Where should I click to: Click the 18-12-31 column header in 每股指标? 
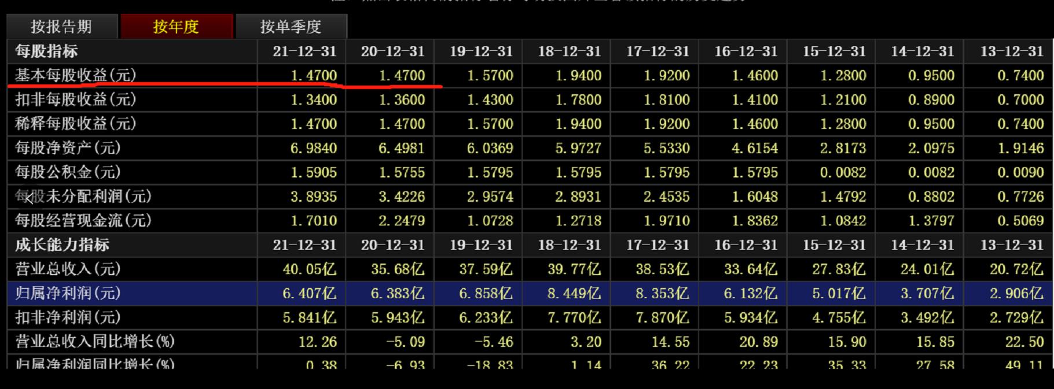[570, 51]
